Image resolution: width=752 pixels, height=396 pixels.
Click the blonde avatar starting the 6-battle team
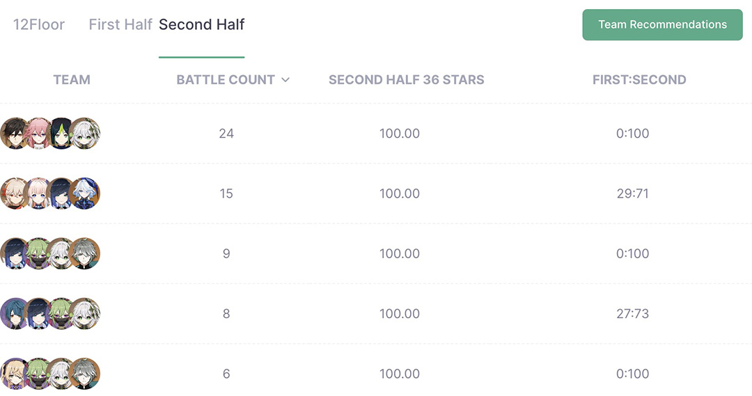coord(14,374)
